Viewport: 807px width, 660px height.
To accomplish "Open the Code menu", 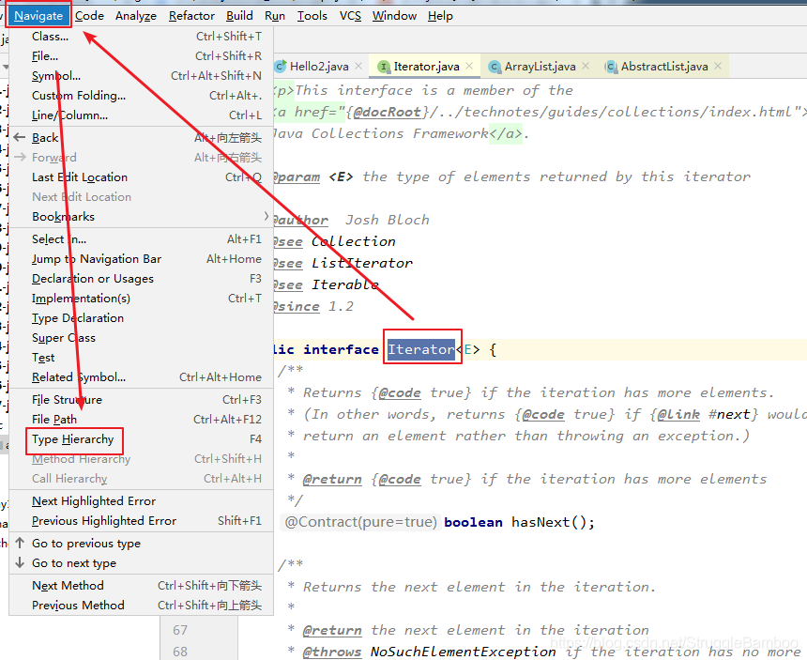I will 89,16.
